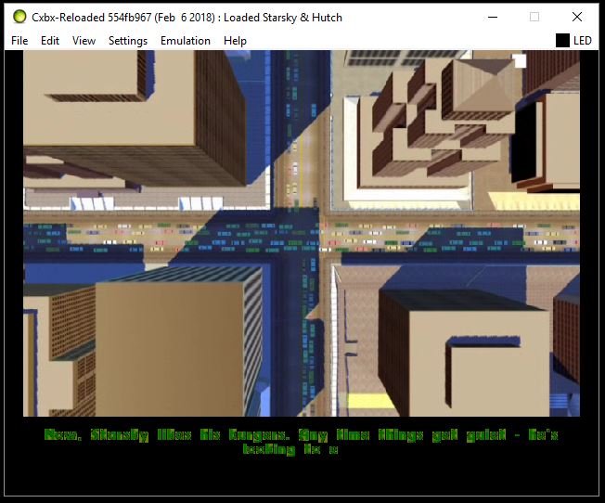Open the Edit menu
Screen dimensions: 605x503
coord(50,41)
